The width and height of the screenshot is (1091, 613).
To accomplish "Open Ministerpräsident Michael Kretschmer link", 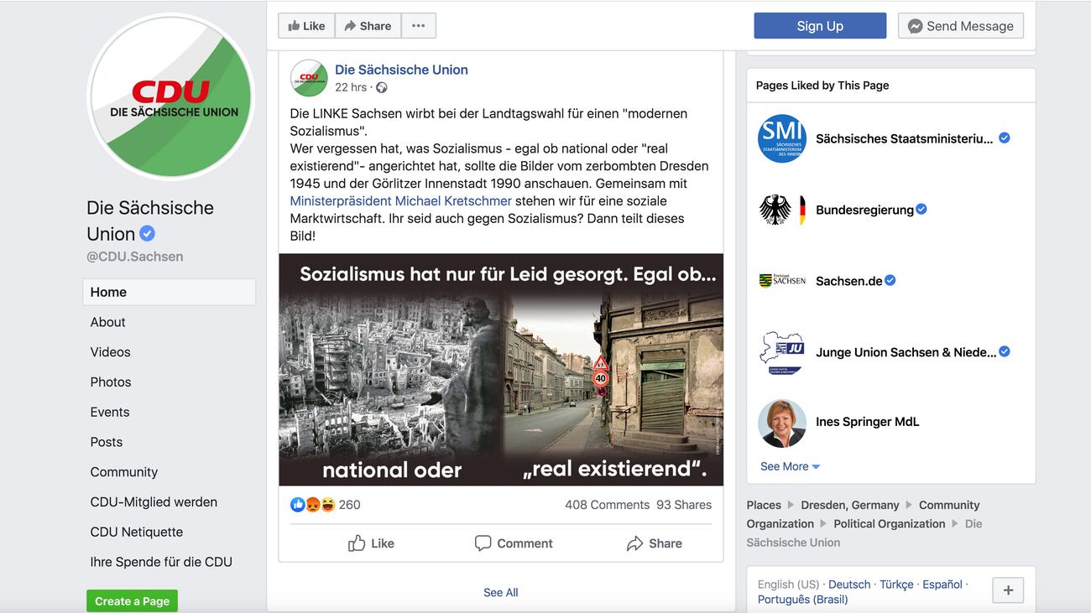I will click(x=400, y=201).
